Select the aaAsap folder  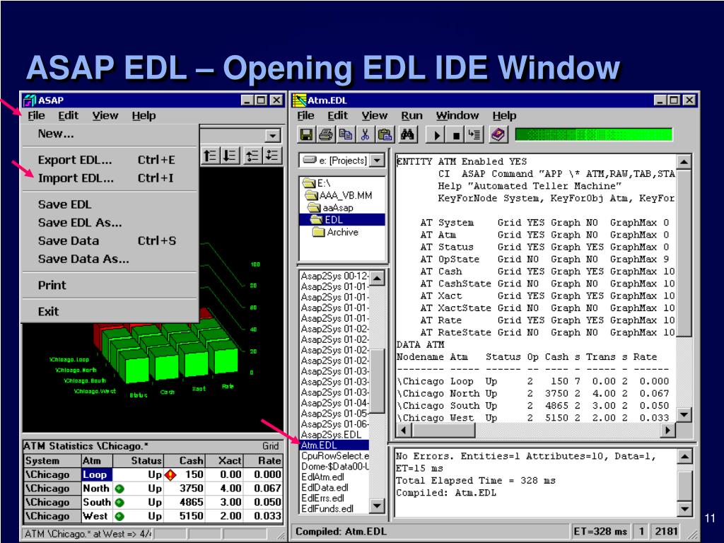(x=331, y=208)
